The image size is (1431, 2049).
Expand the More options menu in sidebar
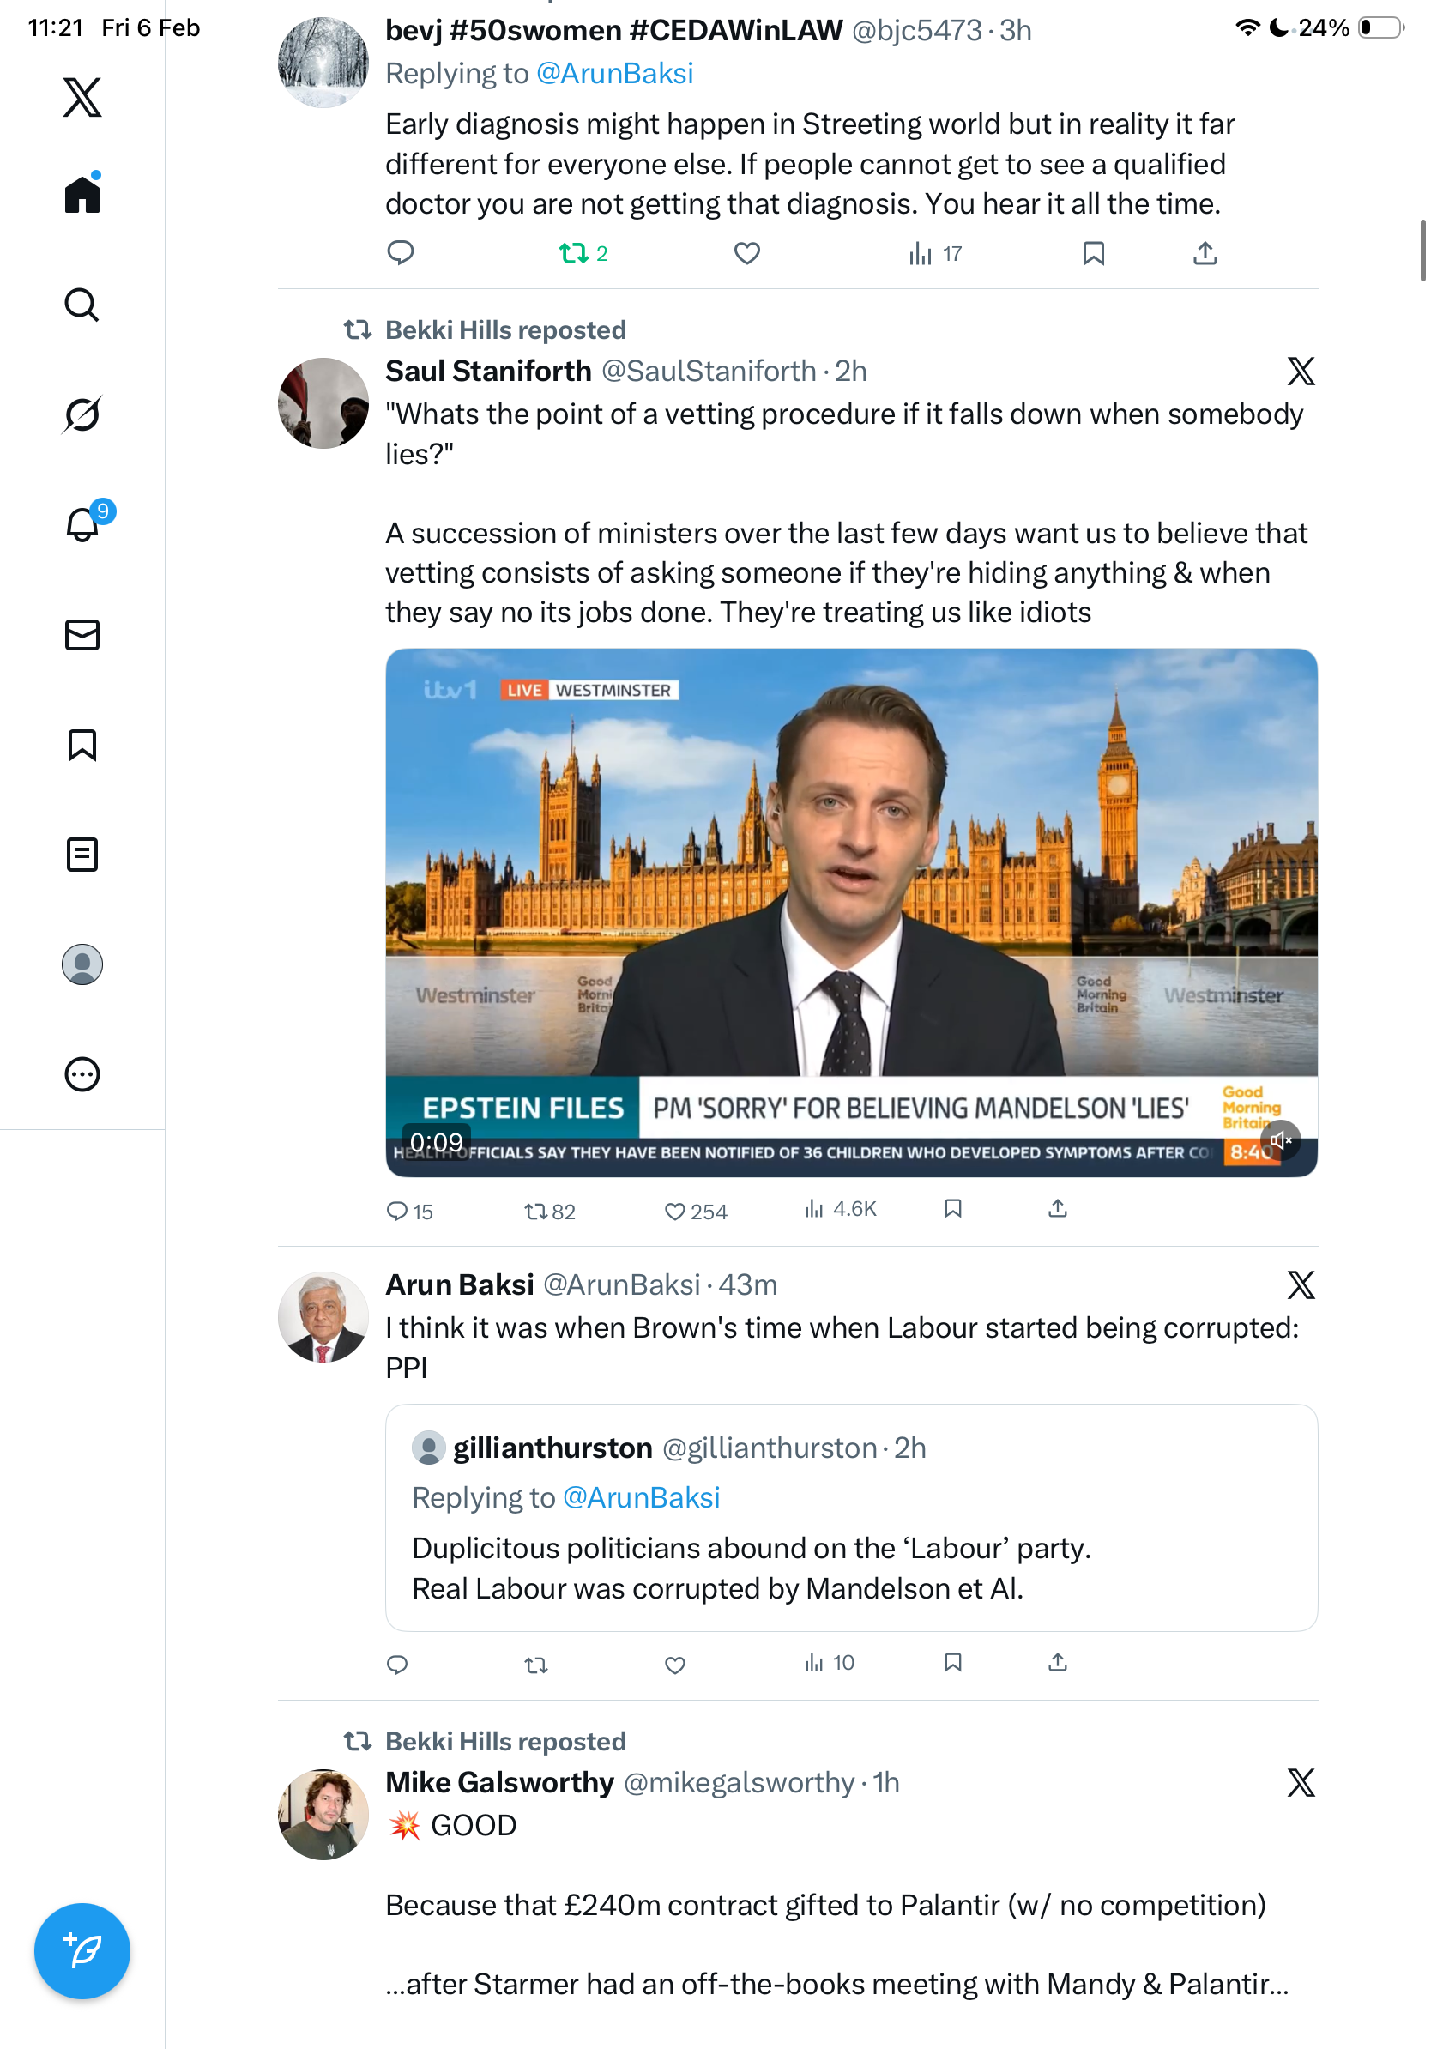[x=82, y=1074]
